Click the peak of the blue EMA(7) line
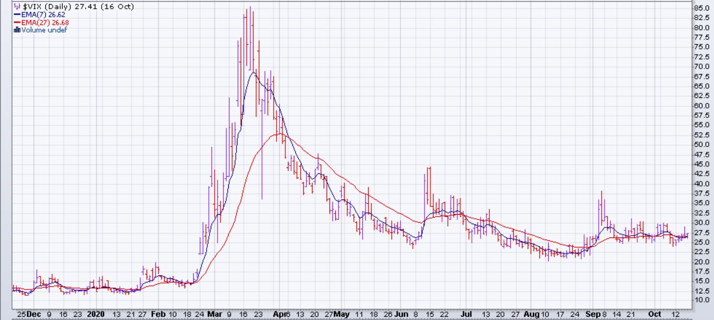 253,73
